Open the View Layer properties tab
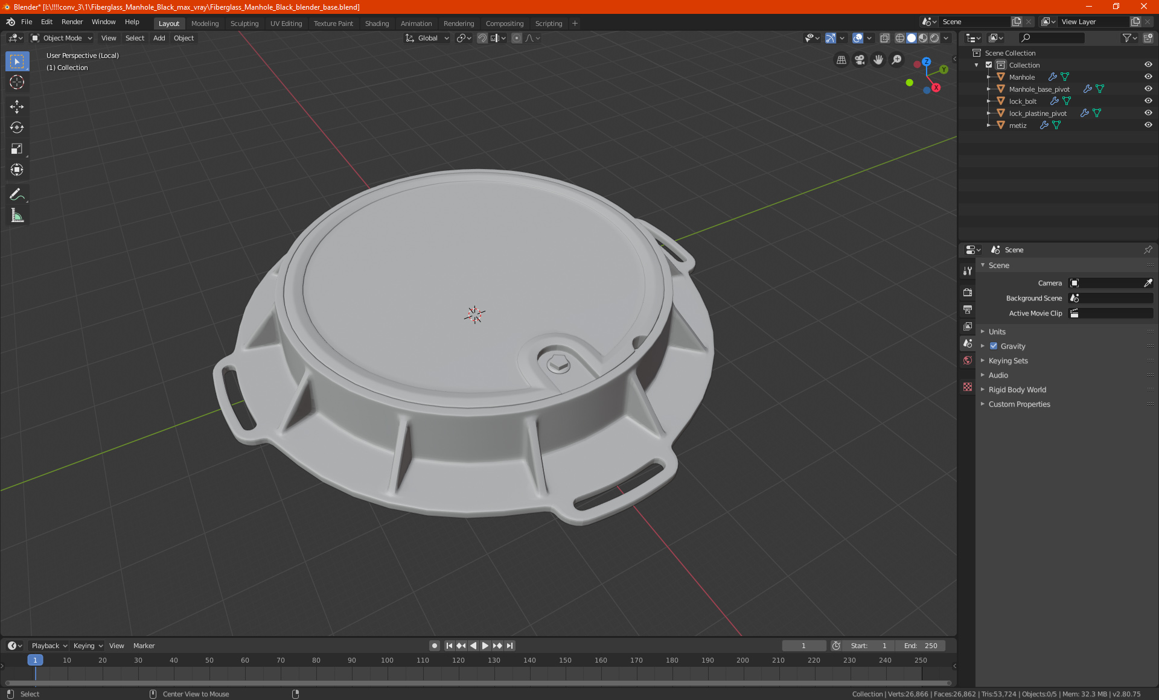The width and height of the screenshot is (1159, 700). coord(968,326)
